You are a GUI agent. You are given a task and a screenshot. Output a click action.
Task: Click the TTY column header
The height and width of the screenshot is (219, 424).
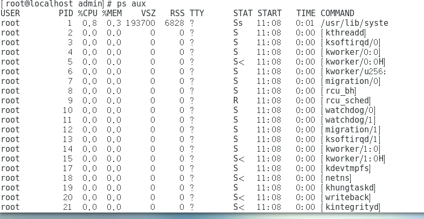tap(197, 13)
